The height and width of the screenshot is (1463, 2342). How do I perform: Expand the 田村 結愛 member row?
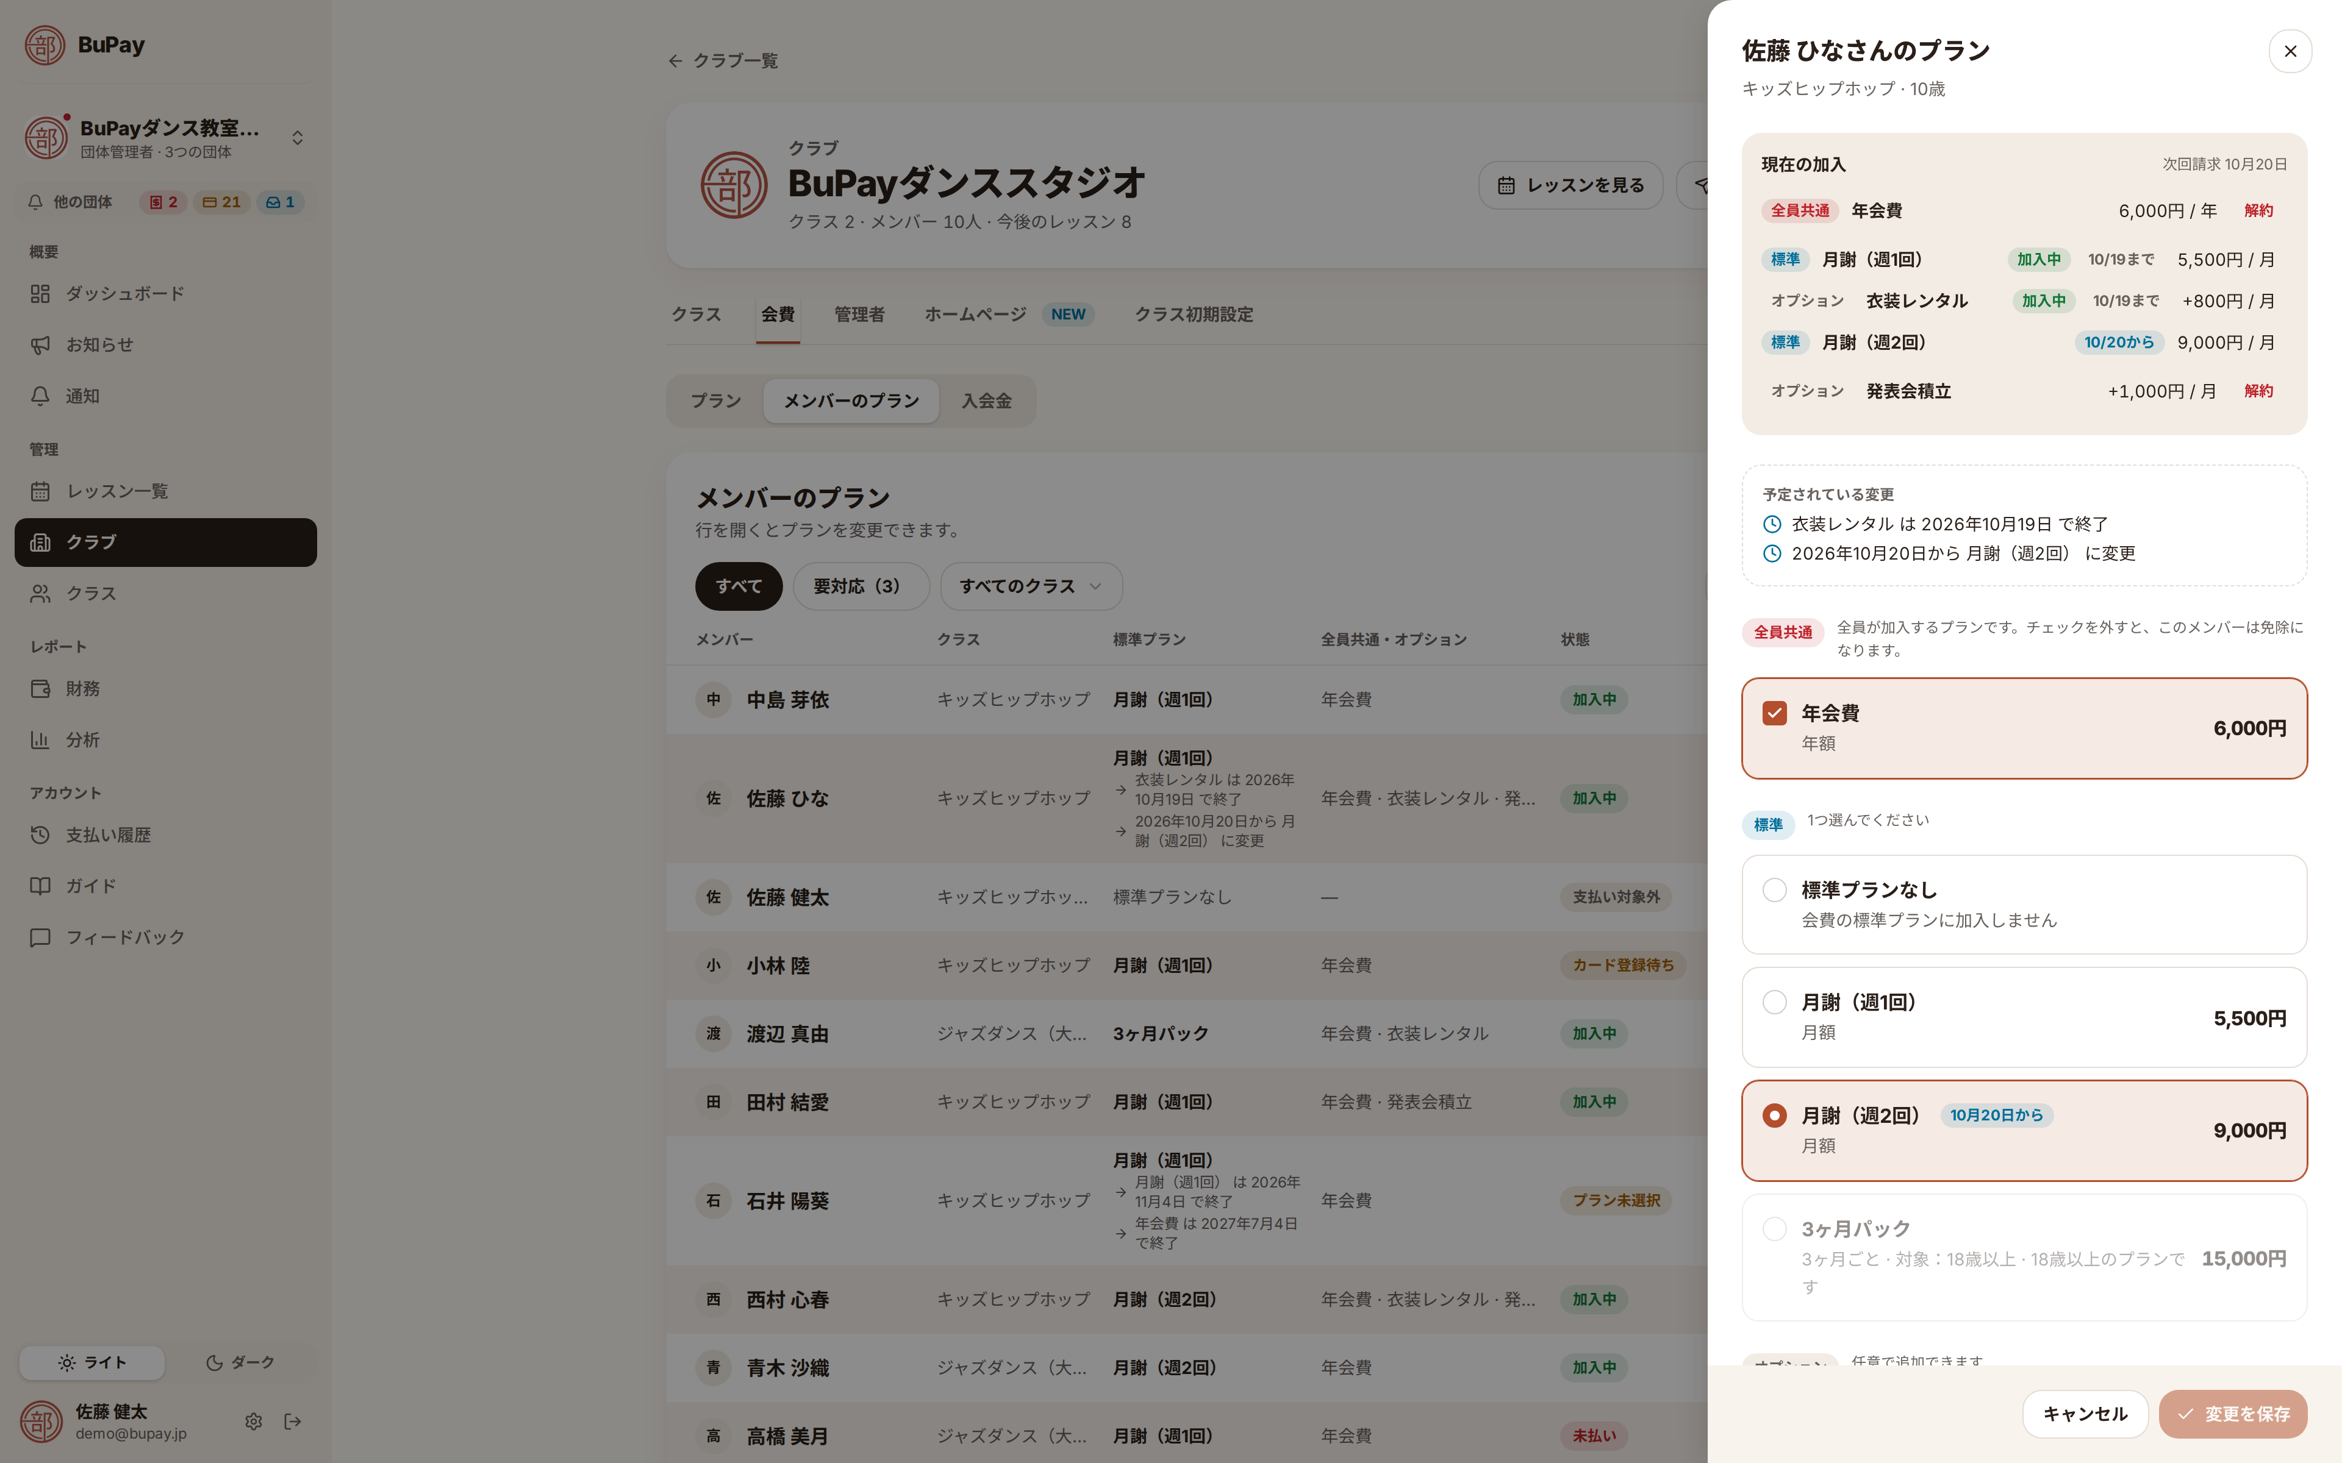(1186, 1102)
